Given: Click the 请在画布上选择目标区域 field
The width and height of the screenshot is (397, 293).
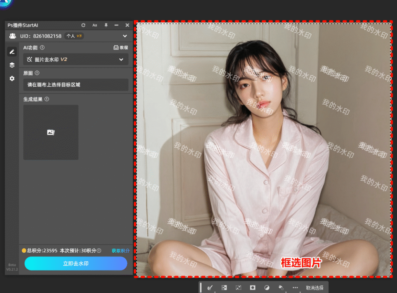Looking at the screenshot, I should [x=76, y=84].
